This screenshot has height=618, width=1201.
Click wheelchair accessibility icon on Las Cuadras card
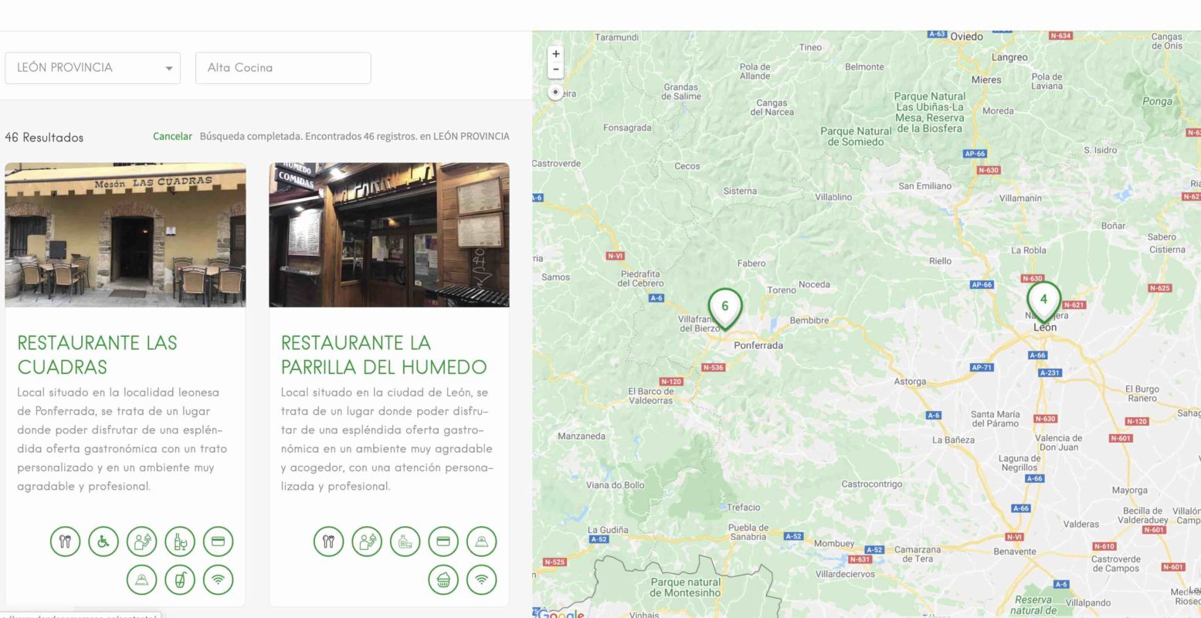tap(103, 542)
